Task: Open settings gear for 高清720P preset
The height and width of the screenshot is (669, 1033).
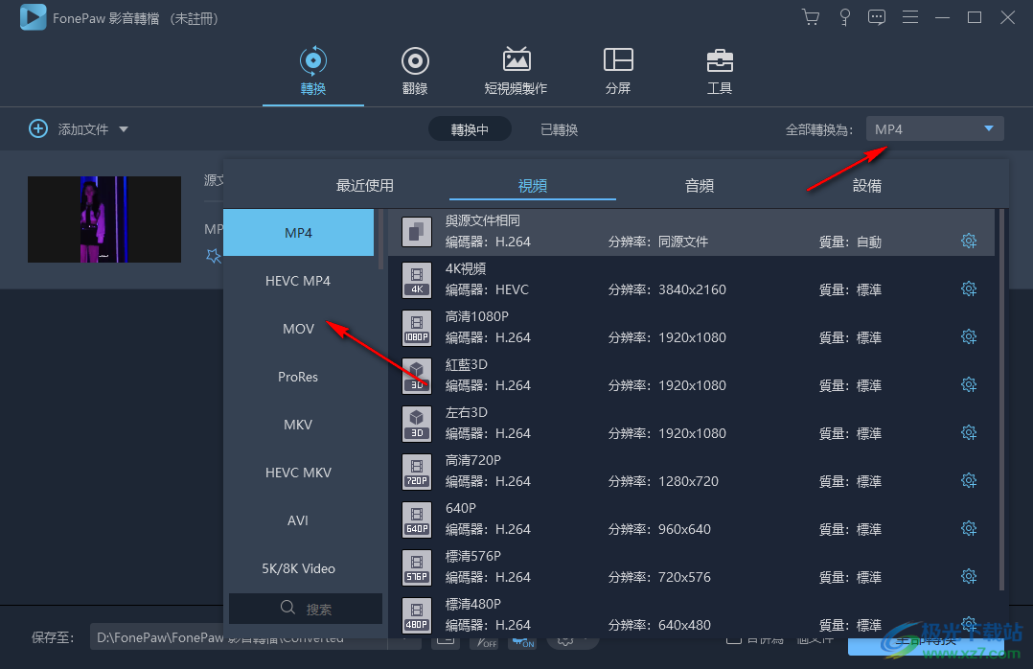Action: (969, 480)
